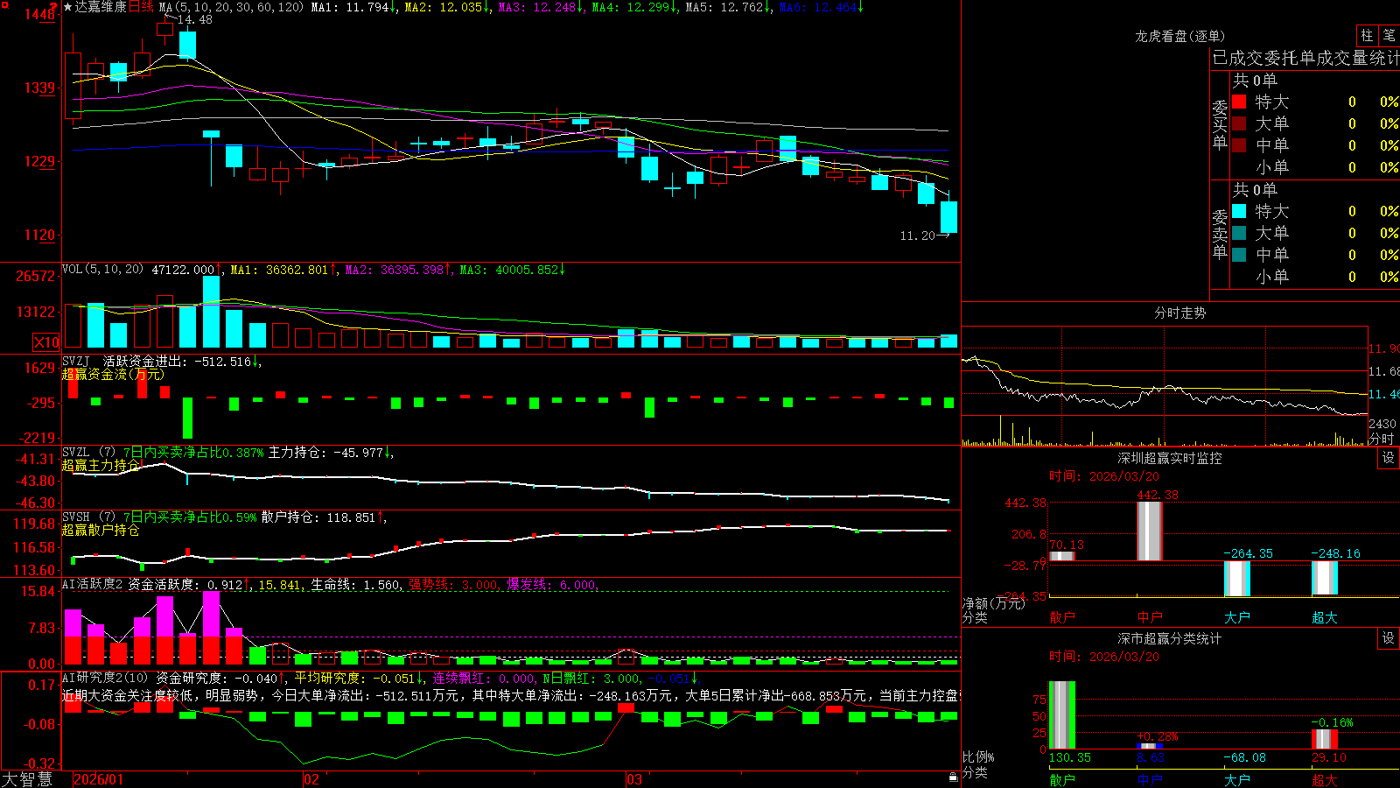This screenshot has height=788, width=1400.
Task: Click the 11.46 price label on the intraday chart
Action: pyautogui.click(x=1383, y=394)
